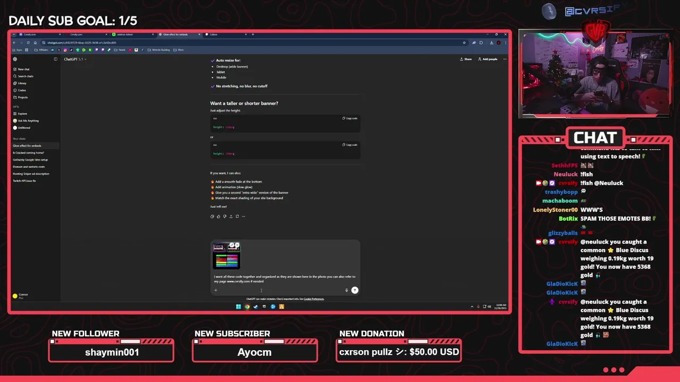Open the Cookie Preferences link

314,299
